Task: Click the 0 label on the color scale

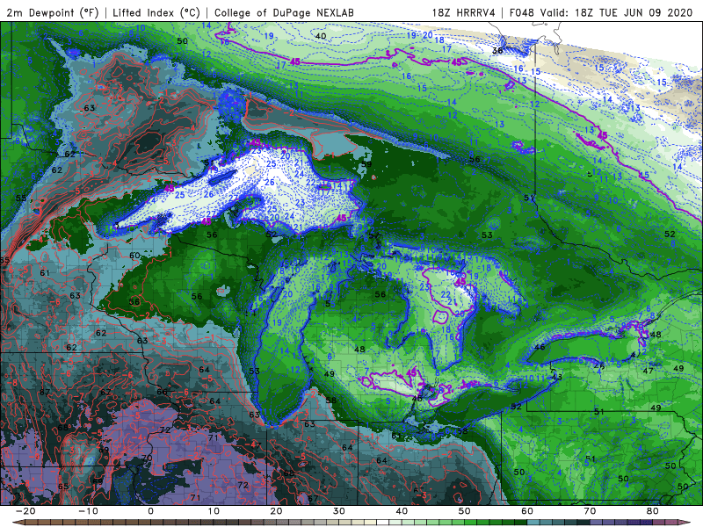Action: [150, 511]
